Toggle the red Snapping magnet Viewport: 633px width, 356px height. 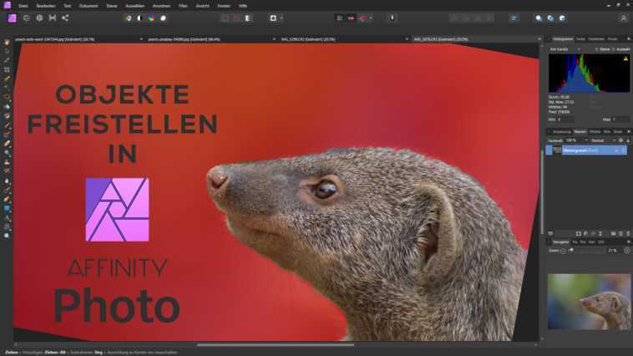point(362,18)
